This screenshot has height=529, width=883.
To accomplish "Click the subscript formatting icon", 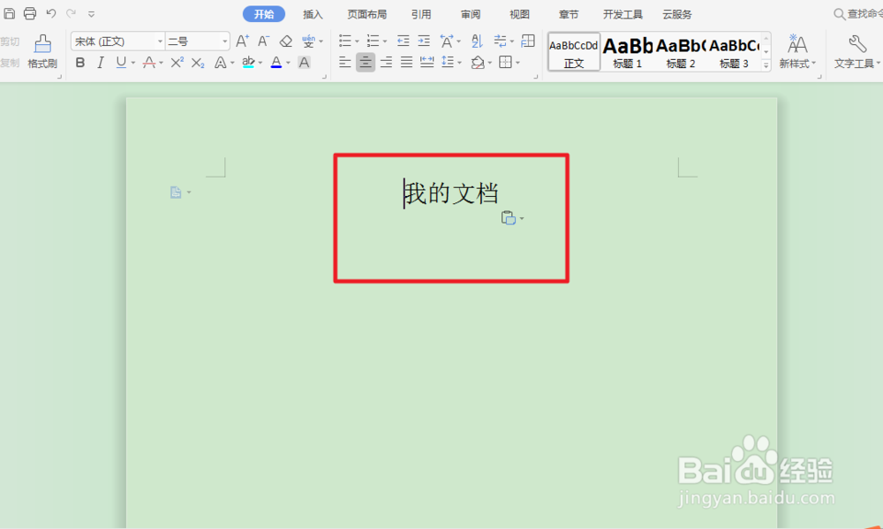I will [x=198, y=62].
